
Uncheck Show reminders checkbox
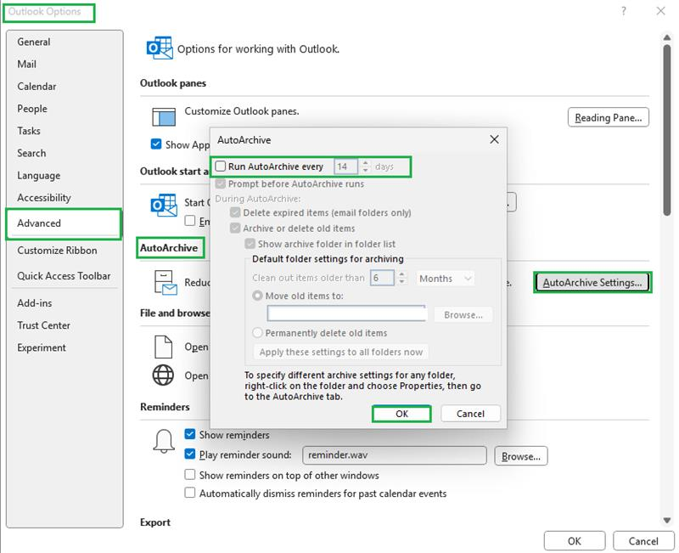189,434
